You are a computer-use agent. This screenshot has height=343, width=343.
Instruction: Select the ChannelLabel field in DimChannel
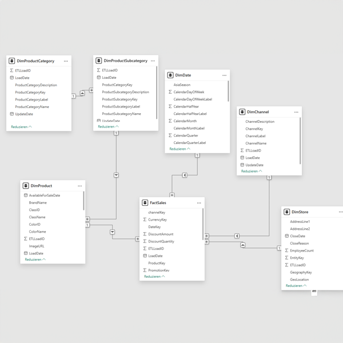255,136
